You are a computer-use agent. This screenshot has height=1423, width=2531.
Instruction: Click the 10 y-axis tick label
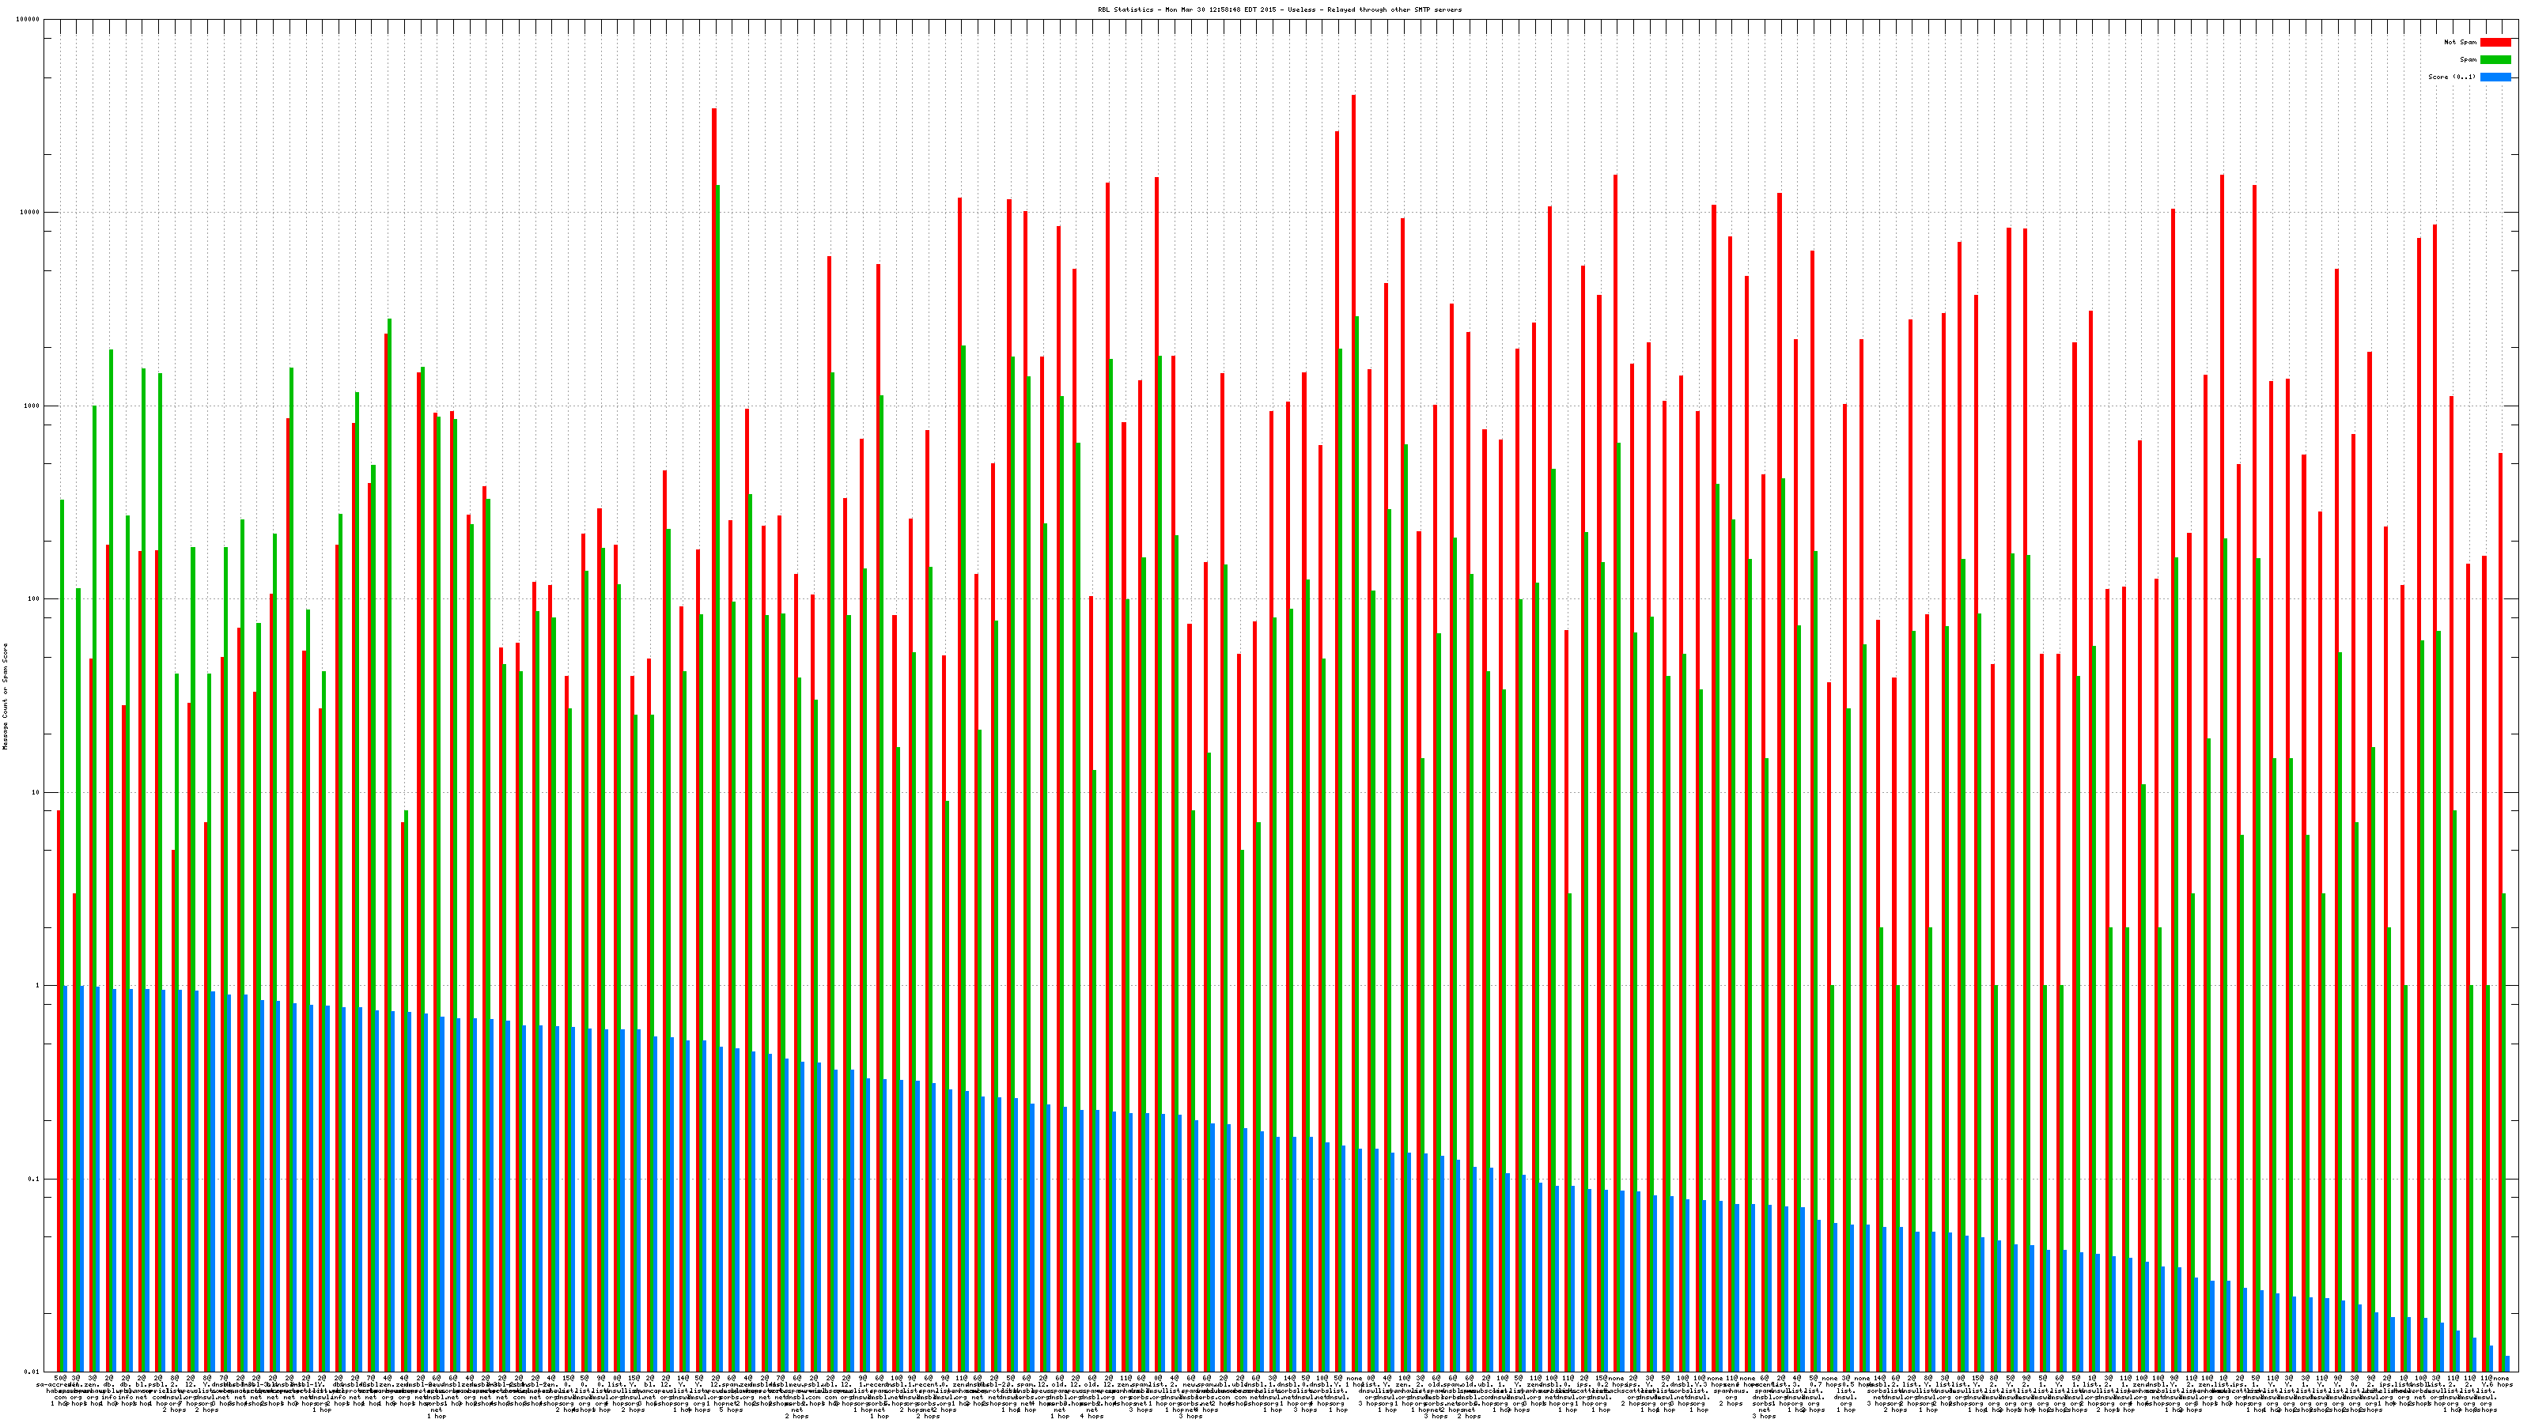[36, 792]
